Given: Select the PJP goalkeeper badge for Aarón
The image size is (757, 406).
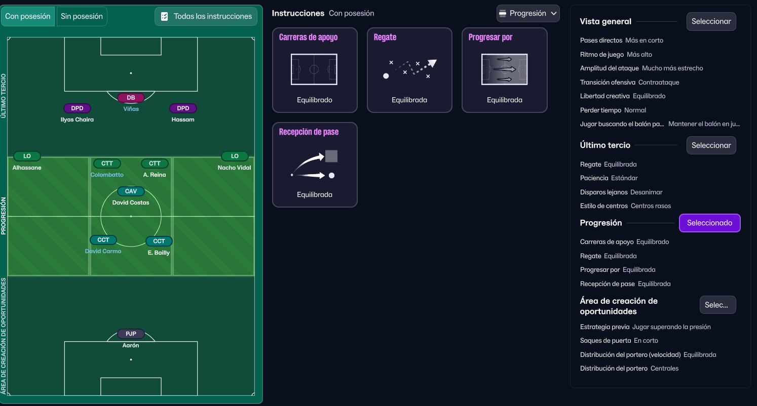Looking at the screenshot, I should coord(131,334).
